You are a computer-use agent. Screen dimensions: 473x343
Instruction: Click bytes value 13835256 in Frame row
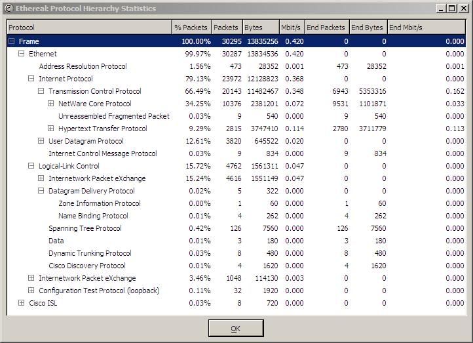point(263,41)
